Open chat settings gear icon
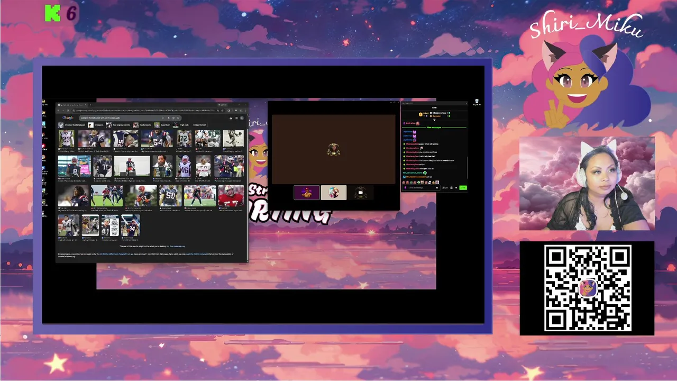 (456, 188)
